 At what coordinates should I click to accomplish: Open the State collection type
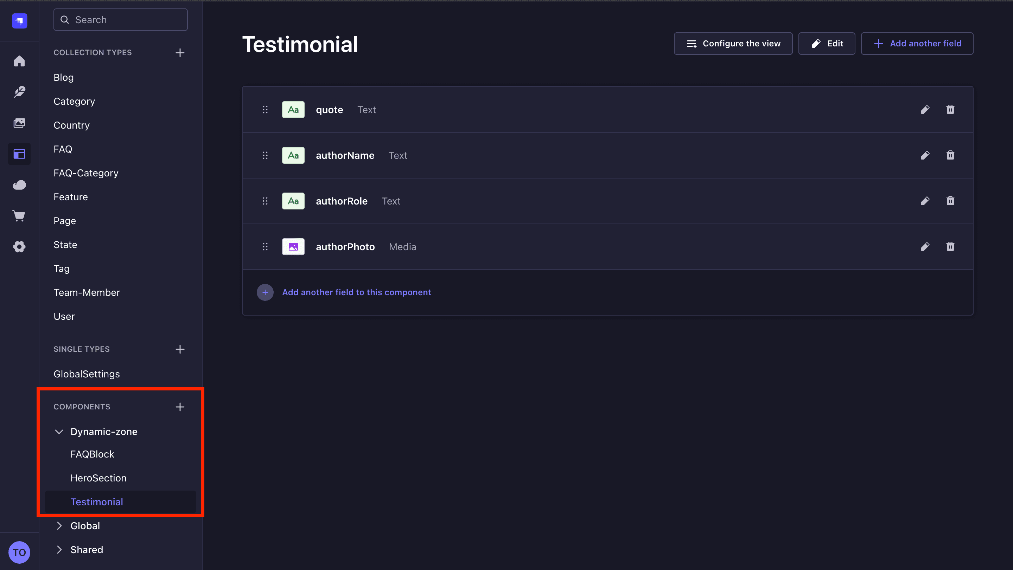coord(65,245)
